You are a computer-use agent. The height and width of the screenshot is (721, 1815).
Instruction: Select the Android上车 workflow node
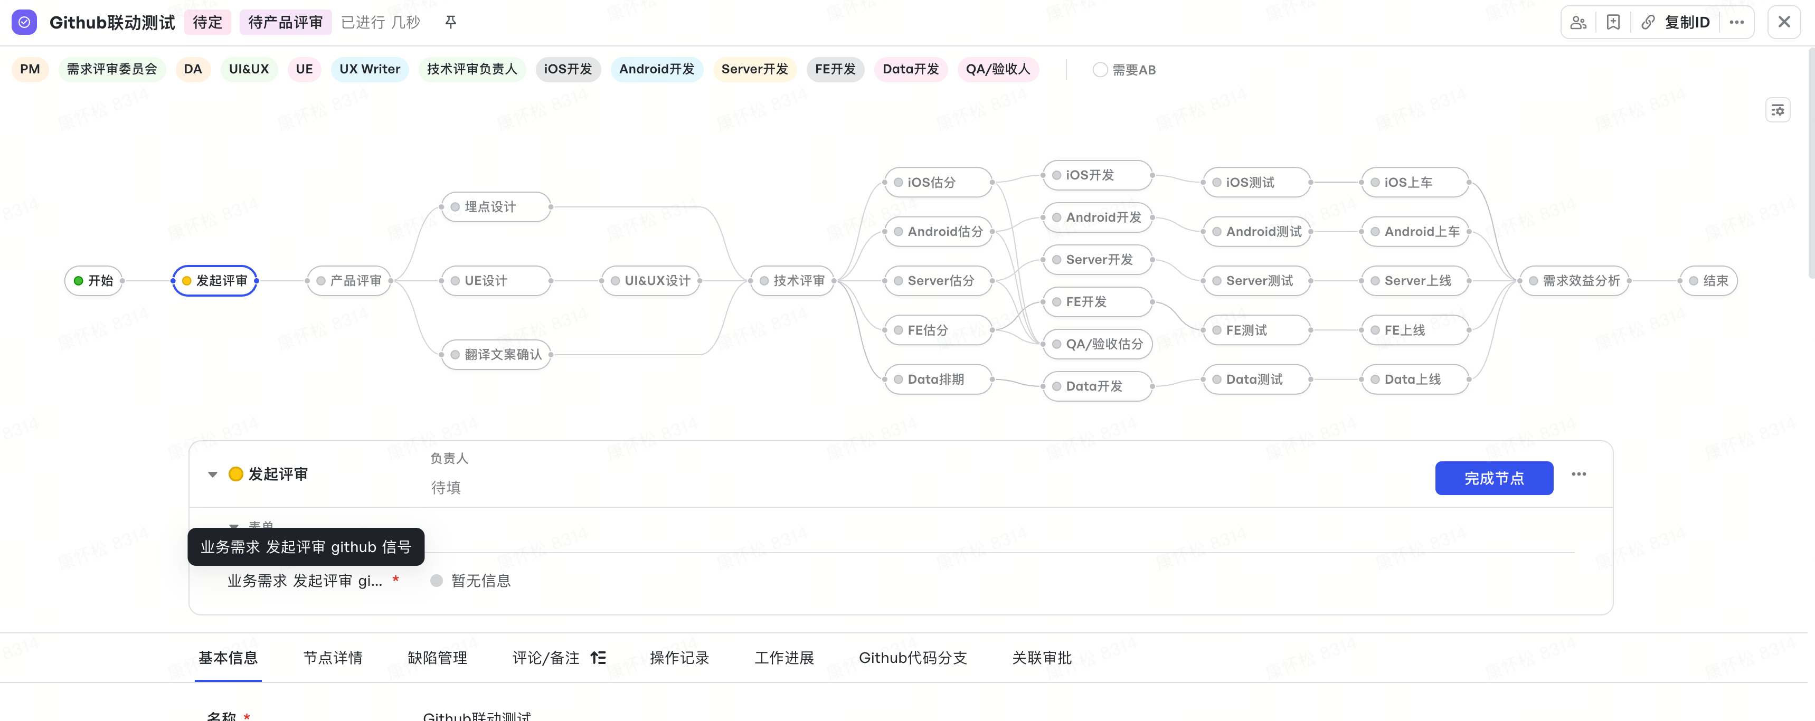pos(1415,232)
